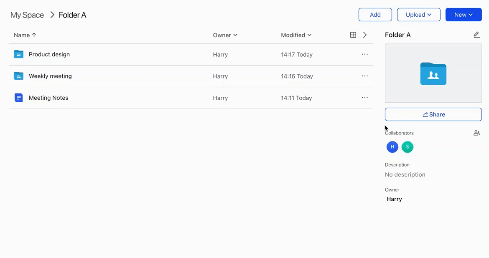Open more options for Weekly meeting

click(365, 76)
